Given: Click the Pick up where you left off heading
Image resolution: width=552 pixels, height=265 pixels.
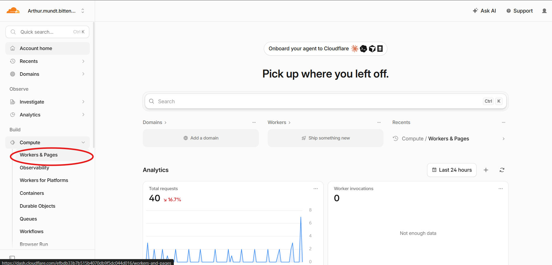Looking at the screenshot, I should click(325, 74).
